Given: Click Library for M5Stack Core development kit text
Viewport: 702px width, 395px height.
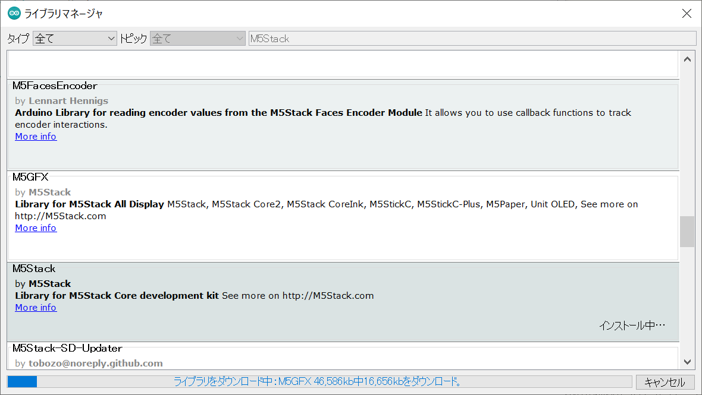Looking at the screenshot, I should click(117, 296).
